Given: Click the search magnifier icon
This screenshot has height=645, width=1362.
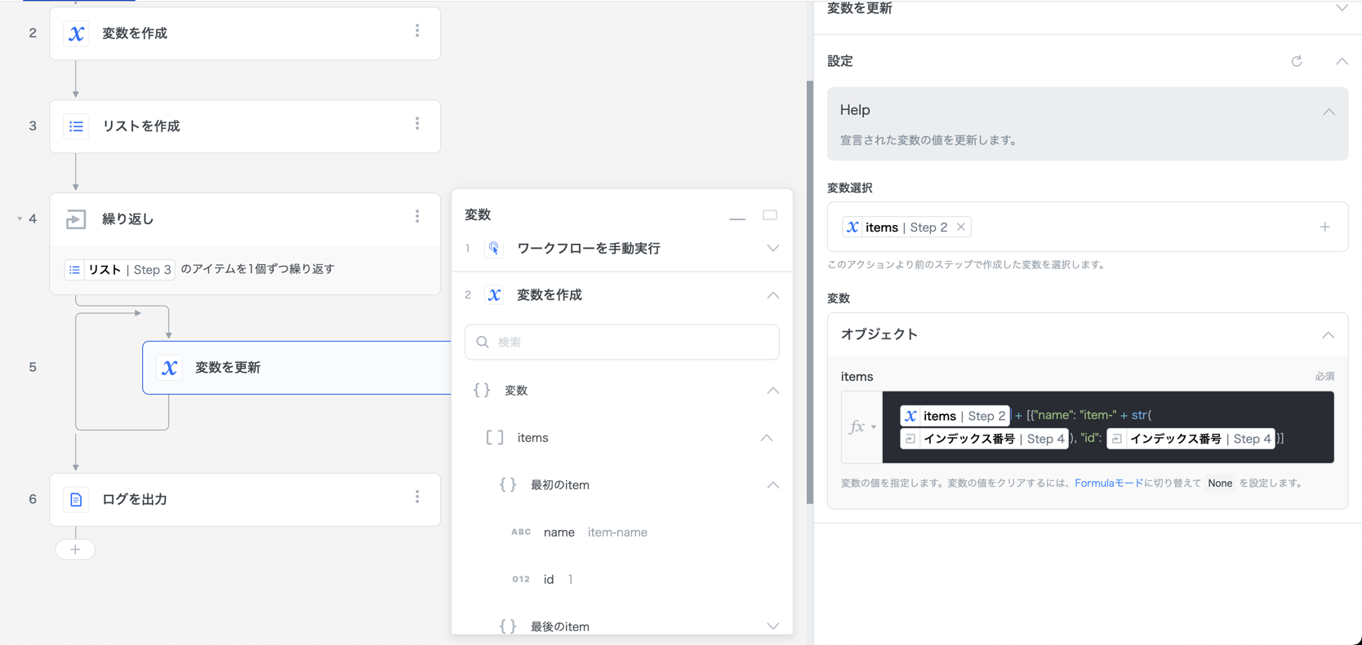Looking at the screenshot, I should click(x=483, y=342).
